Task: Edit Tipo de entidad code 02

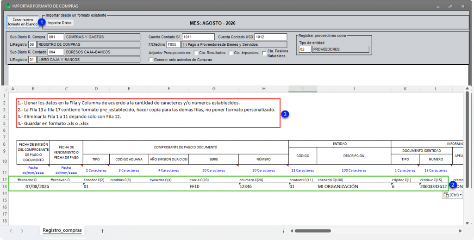Action: pos(305,49)
